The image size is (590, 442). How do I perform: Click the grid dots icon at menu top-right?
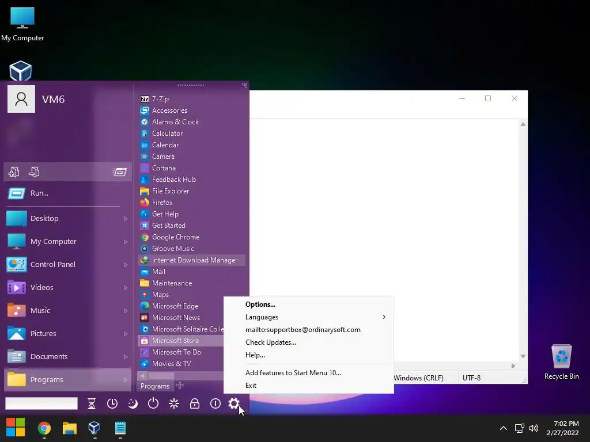pos(244,86)
